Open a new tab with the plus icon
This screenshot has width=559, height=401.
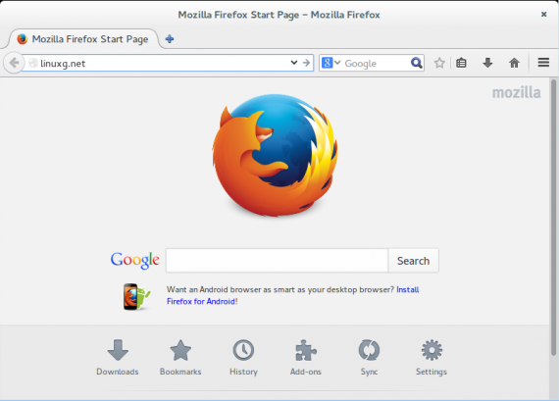[x=170, y=39]
